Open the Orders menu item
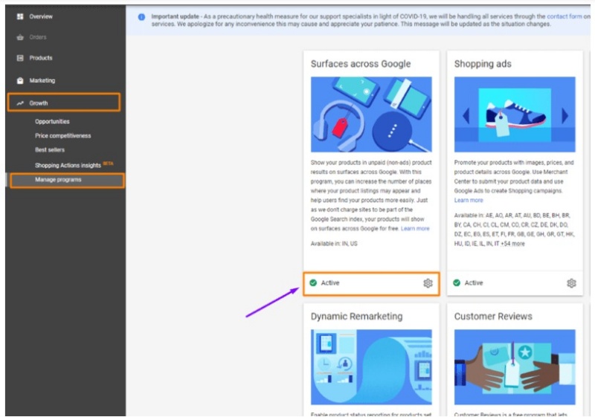 [38, 37]
